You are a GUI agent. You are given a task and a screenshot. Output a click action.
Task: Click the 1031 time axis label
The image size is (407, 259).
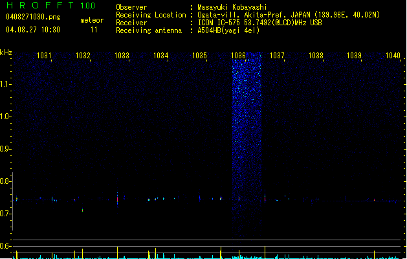coord(44,56)
